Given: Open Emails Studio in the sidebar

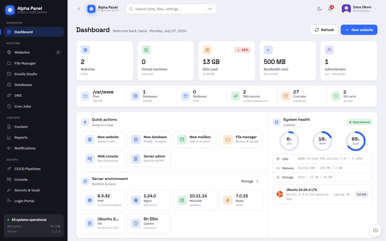Looking at the screenshot, I should (x=34, y=74).
